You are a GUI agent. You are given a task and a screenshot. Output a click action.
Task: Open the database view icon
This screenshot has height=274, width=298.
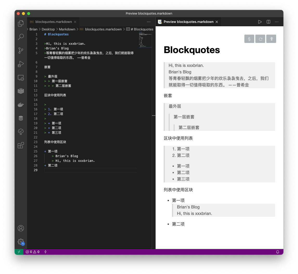tap(21, 118)
